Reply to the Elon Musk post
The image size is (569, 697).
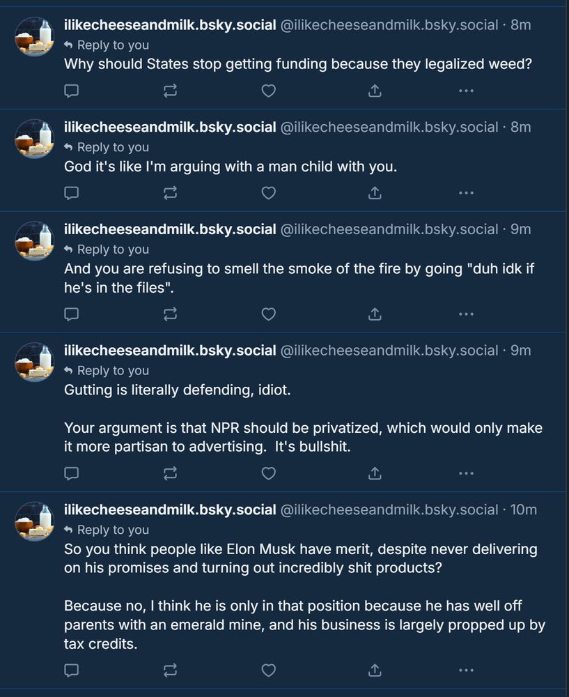tap(72, 670)
